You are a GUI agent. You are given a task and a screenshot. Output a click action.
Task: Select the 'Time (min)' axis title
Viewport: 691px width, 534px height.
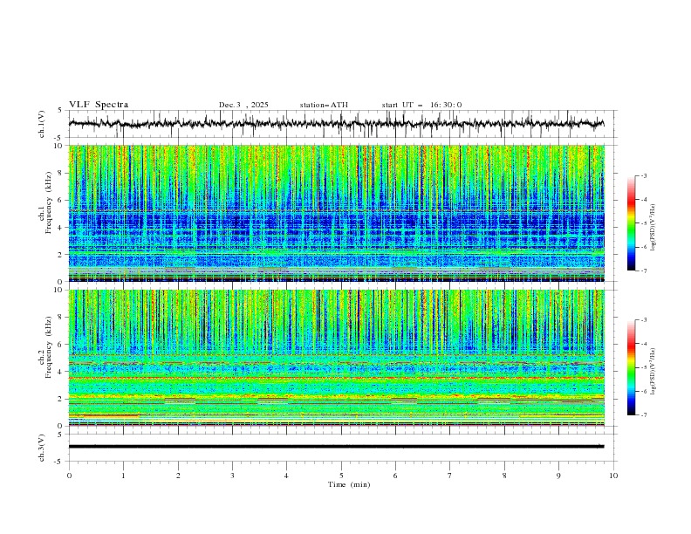coord(349,484)
